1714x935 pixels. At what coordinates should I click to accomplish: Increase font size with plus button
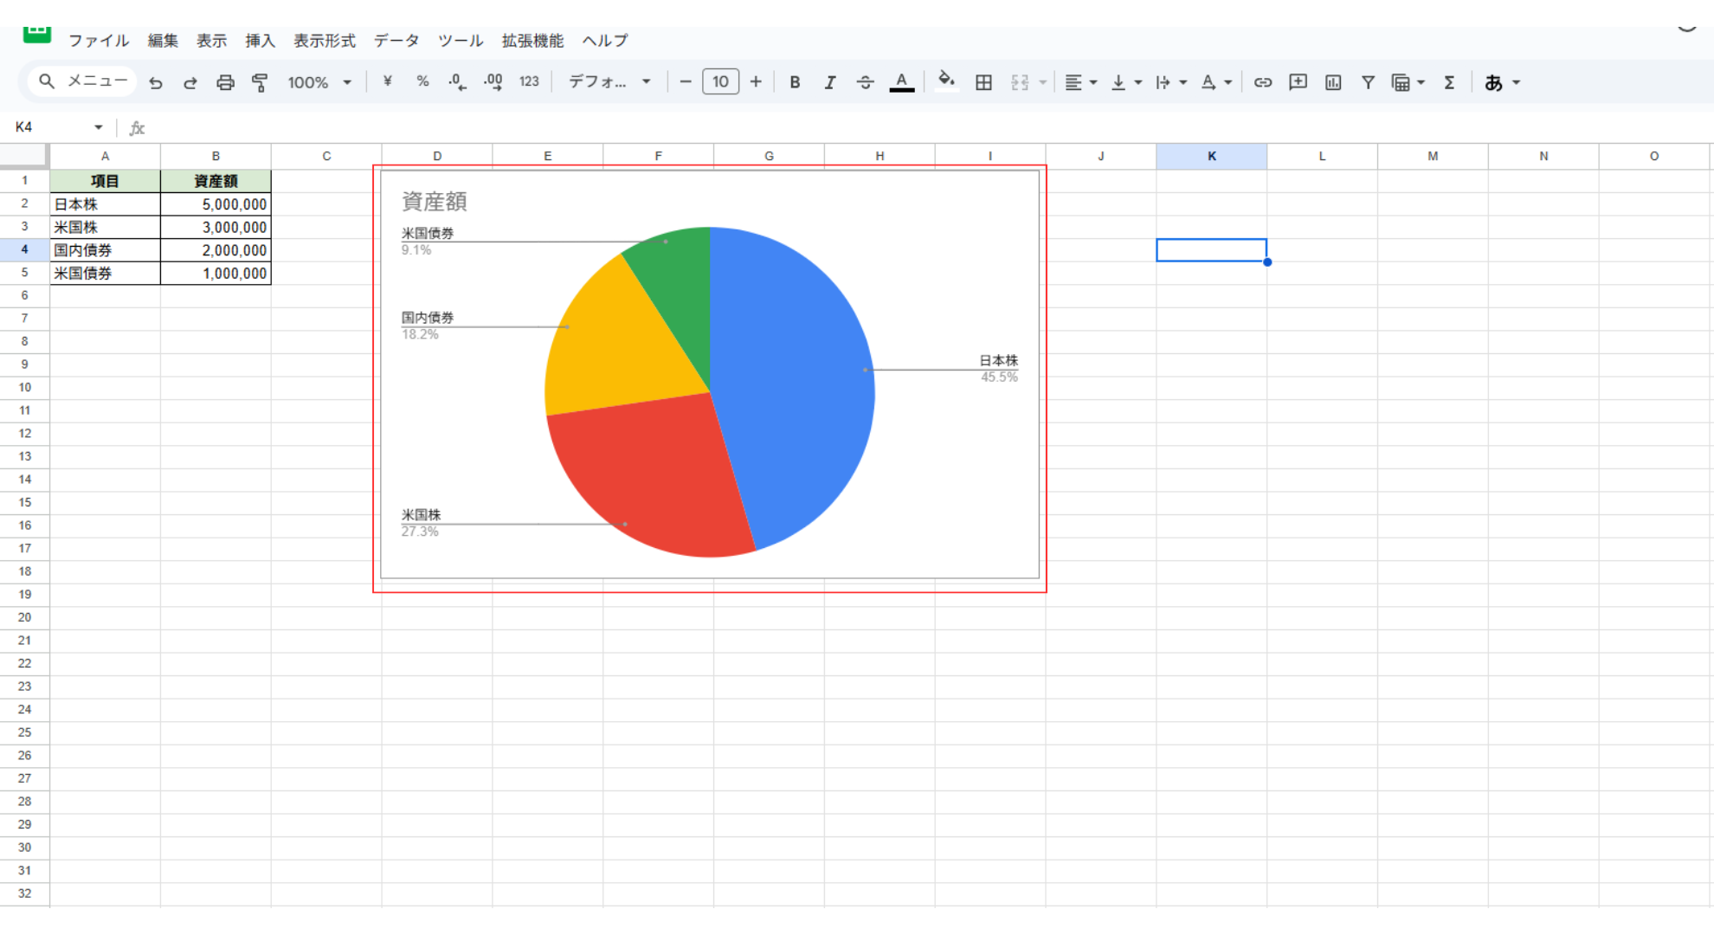point(756,82)
